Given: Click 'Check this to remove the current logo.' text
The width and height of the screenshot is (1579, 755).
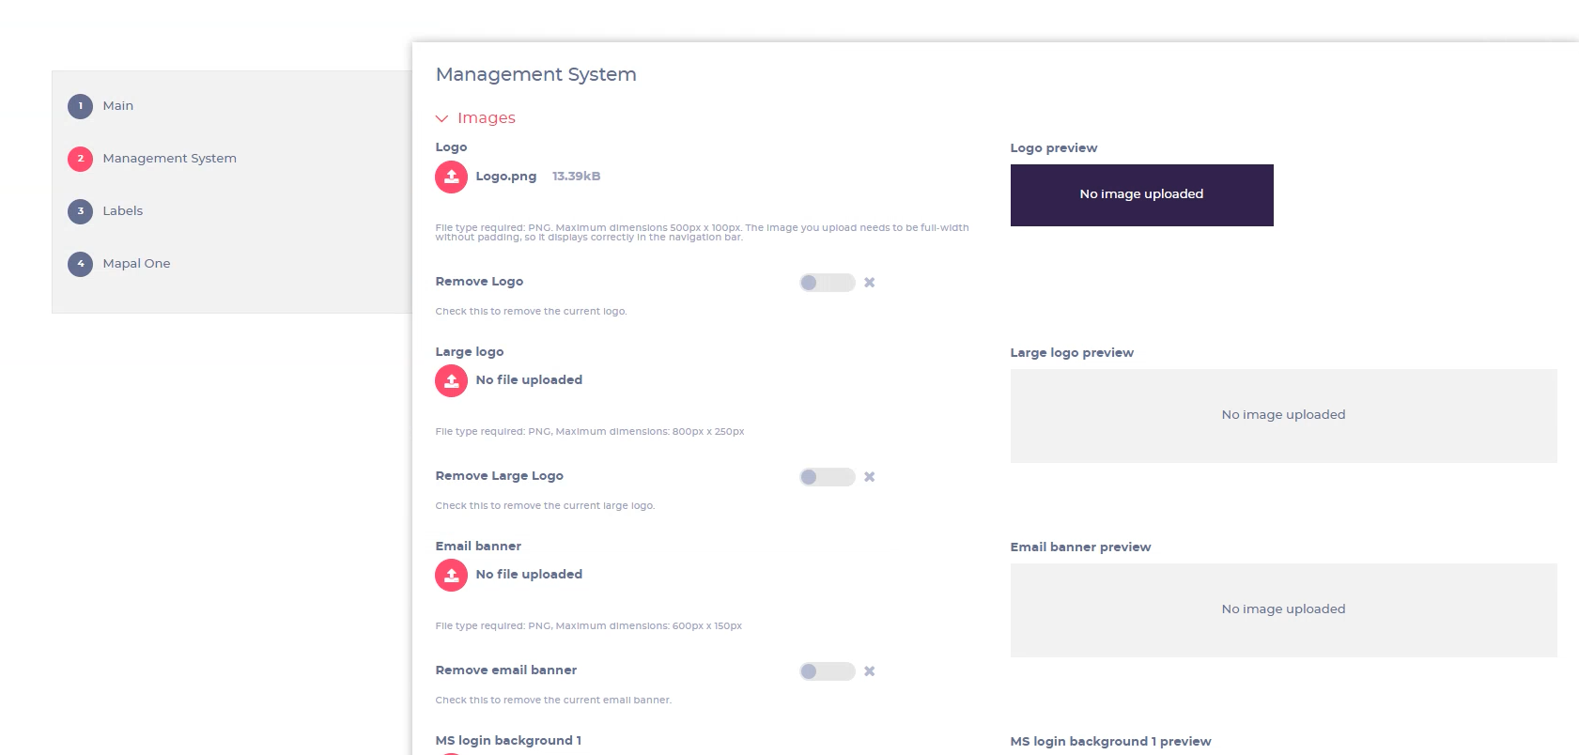Looking at the screenshot, I should [531, 312].
